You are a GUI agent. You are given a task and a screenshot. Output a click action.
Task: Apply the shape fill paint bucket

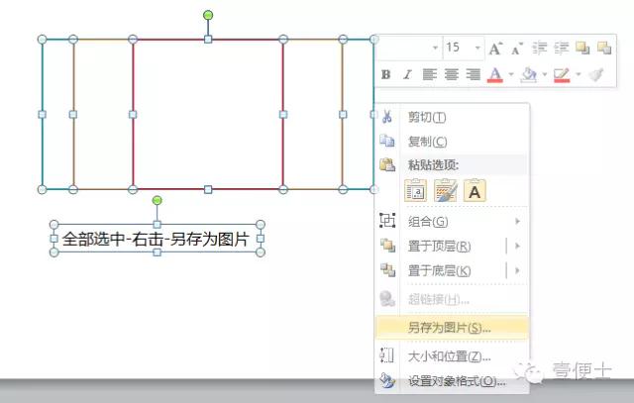(x=528, y=75)
